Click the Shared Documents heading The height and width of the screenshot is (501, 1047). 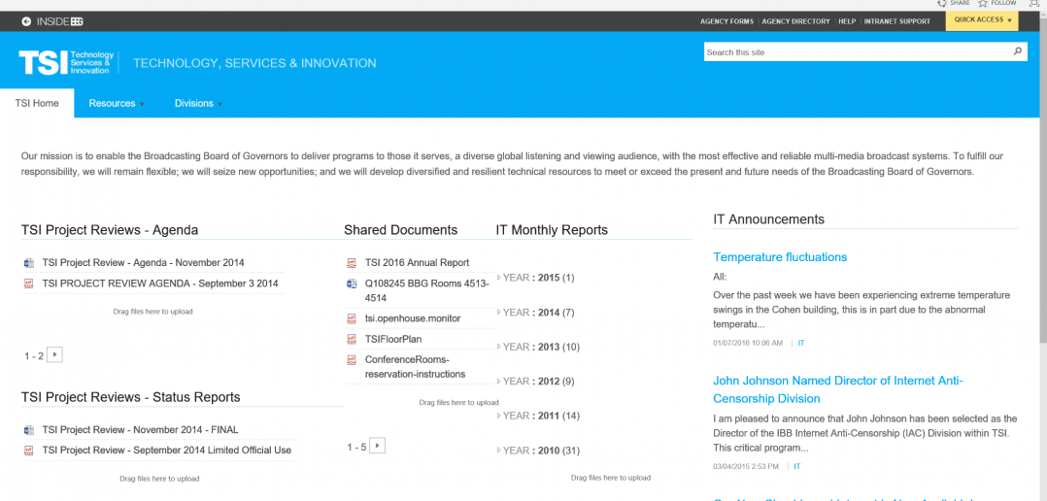(x=400, y=230)
